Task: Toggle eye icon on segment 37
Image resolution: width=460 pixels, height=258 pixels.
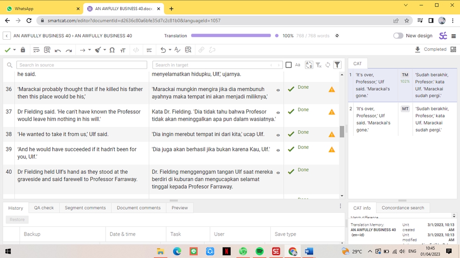Action: coord(278,113)
